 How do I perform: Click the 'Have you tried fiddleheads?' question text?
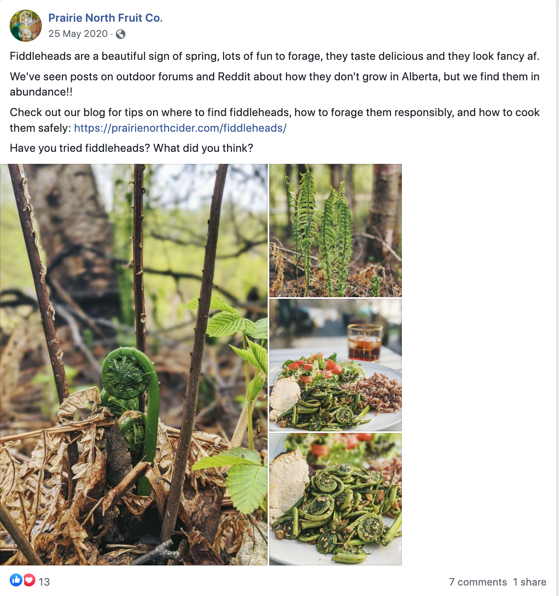(131, 148)
